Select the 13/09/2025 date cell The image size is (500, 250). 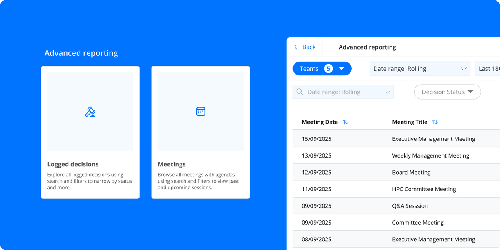[x=317, y=155]
